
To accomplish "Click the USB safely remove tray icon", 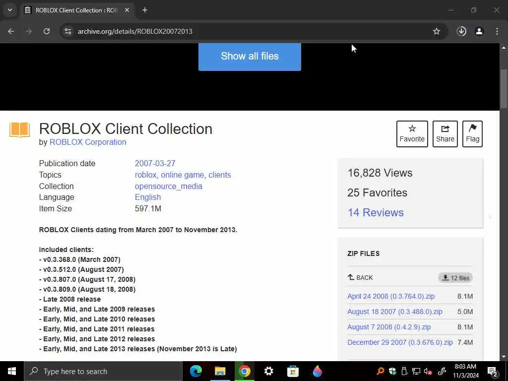I will coord(404,371).
